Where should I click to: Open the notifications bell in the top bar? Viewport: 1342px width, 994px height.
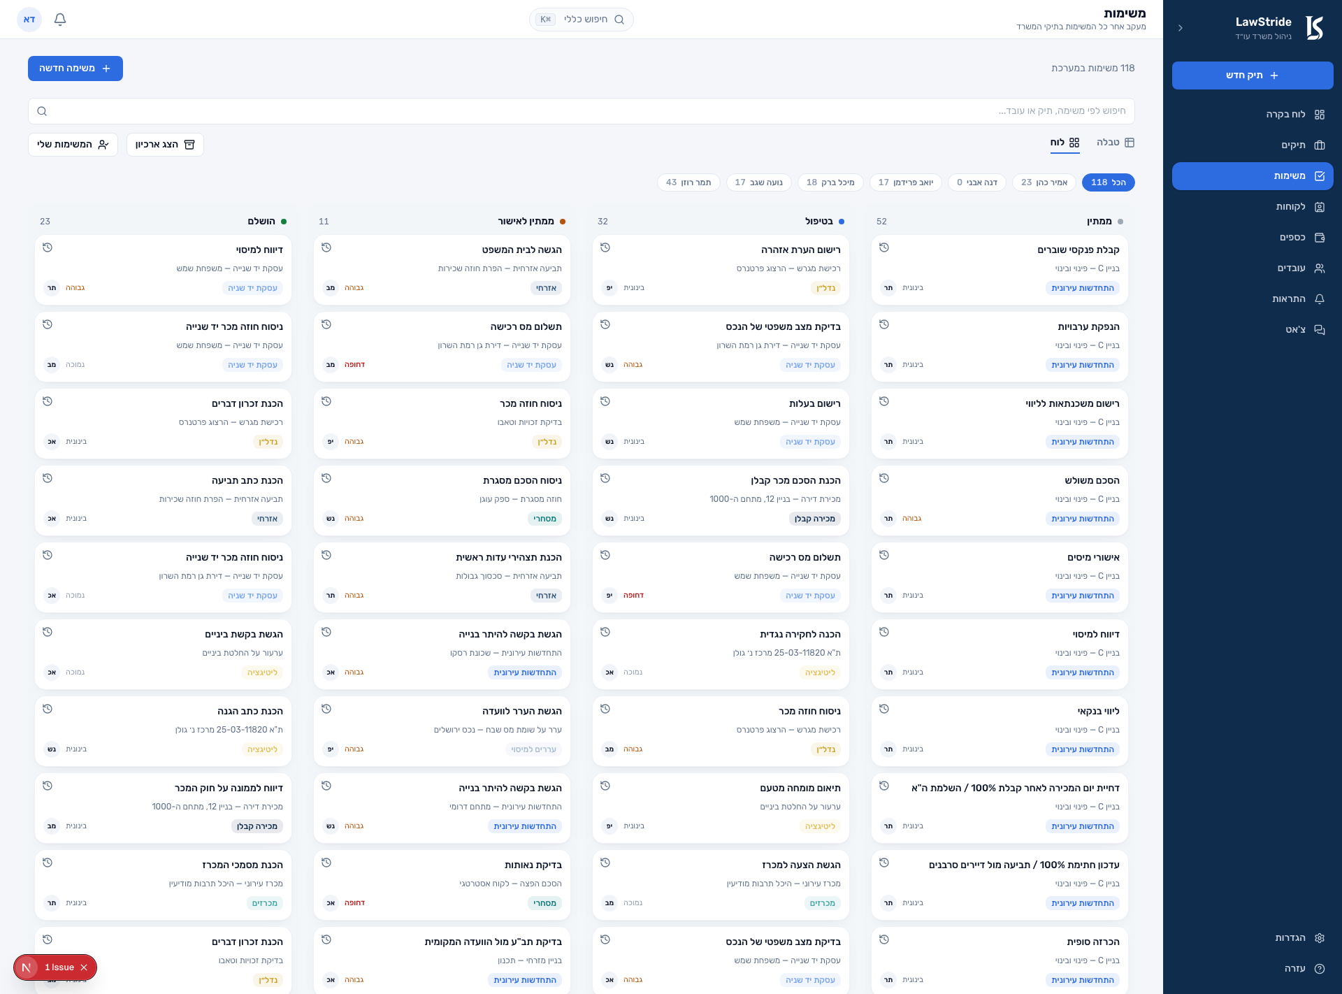click(x=60, y=20)
